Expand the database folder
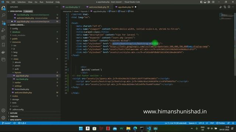Image resolution: width=236 pixels, height=132 pixels. (16, 32)
